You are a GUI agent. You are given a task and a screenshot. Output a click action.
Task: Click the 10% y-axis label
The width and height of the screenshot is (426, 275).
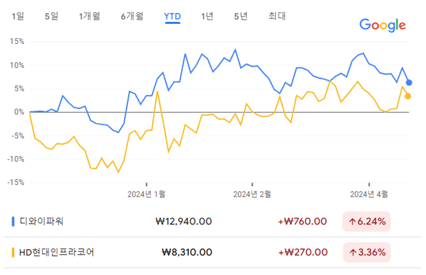pos(17,65)
